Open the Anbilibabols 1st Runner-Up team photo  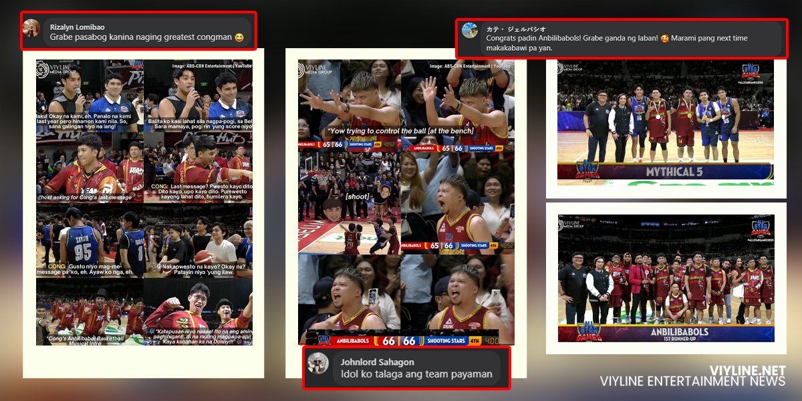666,278
